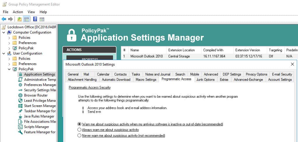
Task: Click the Scripts Manager terminal icon
Action: 20,127
